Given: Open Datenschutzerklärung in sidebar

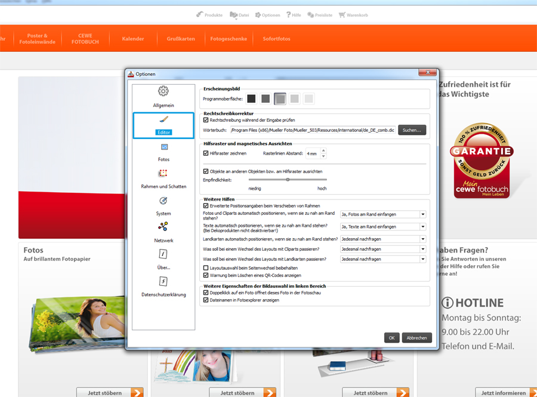Looking at the screenshot, I should [163, 287].
